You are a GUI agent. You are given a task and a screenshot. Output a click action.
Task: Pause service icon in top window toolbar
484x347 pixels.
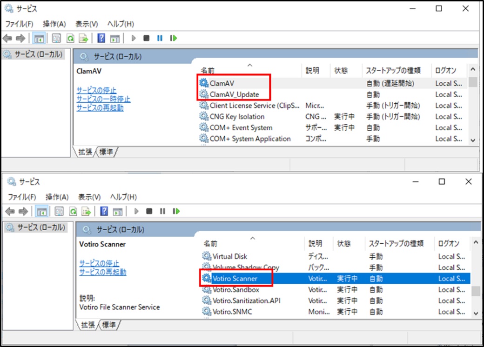[x=160, y=38]
